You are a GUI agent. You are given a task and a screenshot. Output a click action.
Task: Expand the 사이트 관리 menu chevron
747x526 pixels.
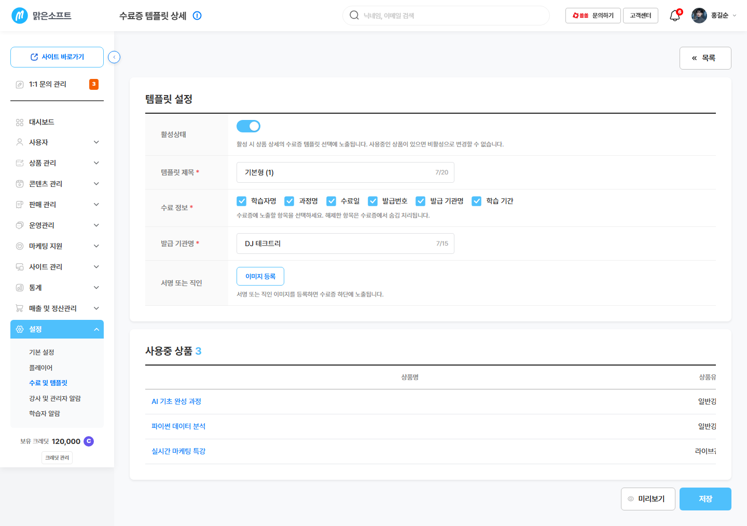click(x=96, y=267)
